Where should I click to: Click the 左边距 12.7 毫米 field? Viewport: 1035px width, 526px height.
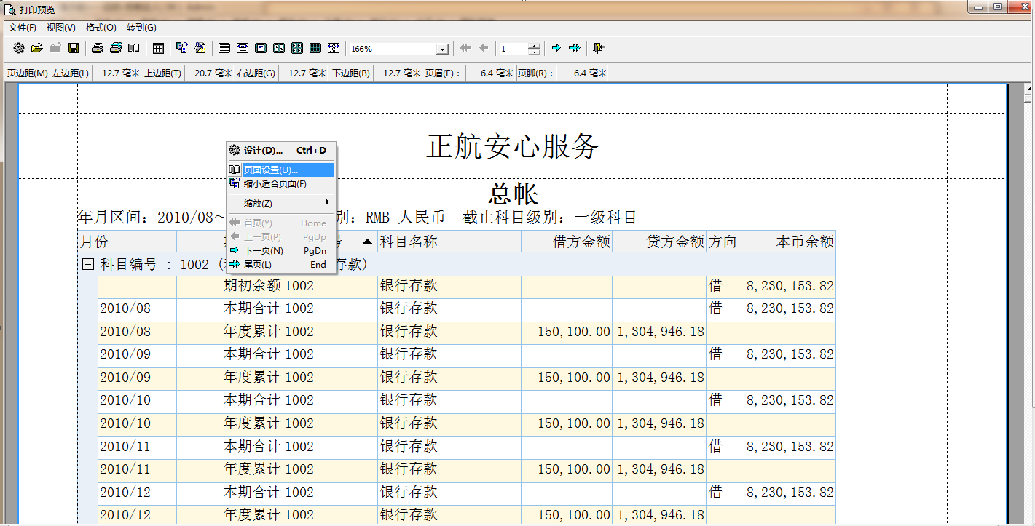point(117,73)
